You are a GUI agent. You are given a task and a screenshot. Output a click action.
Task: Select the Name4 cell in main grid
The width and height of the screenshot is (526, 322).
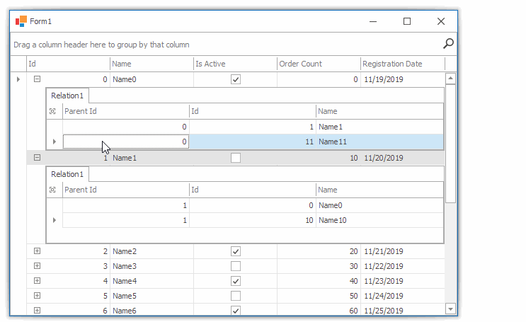tap(152, 281)
